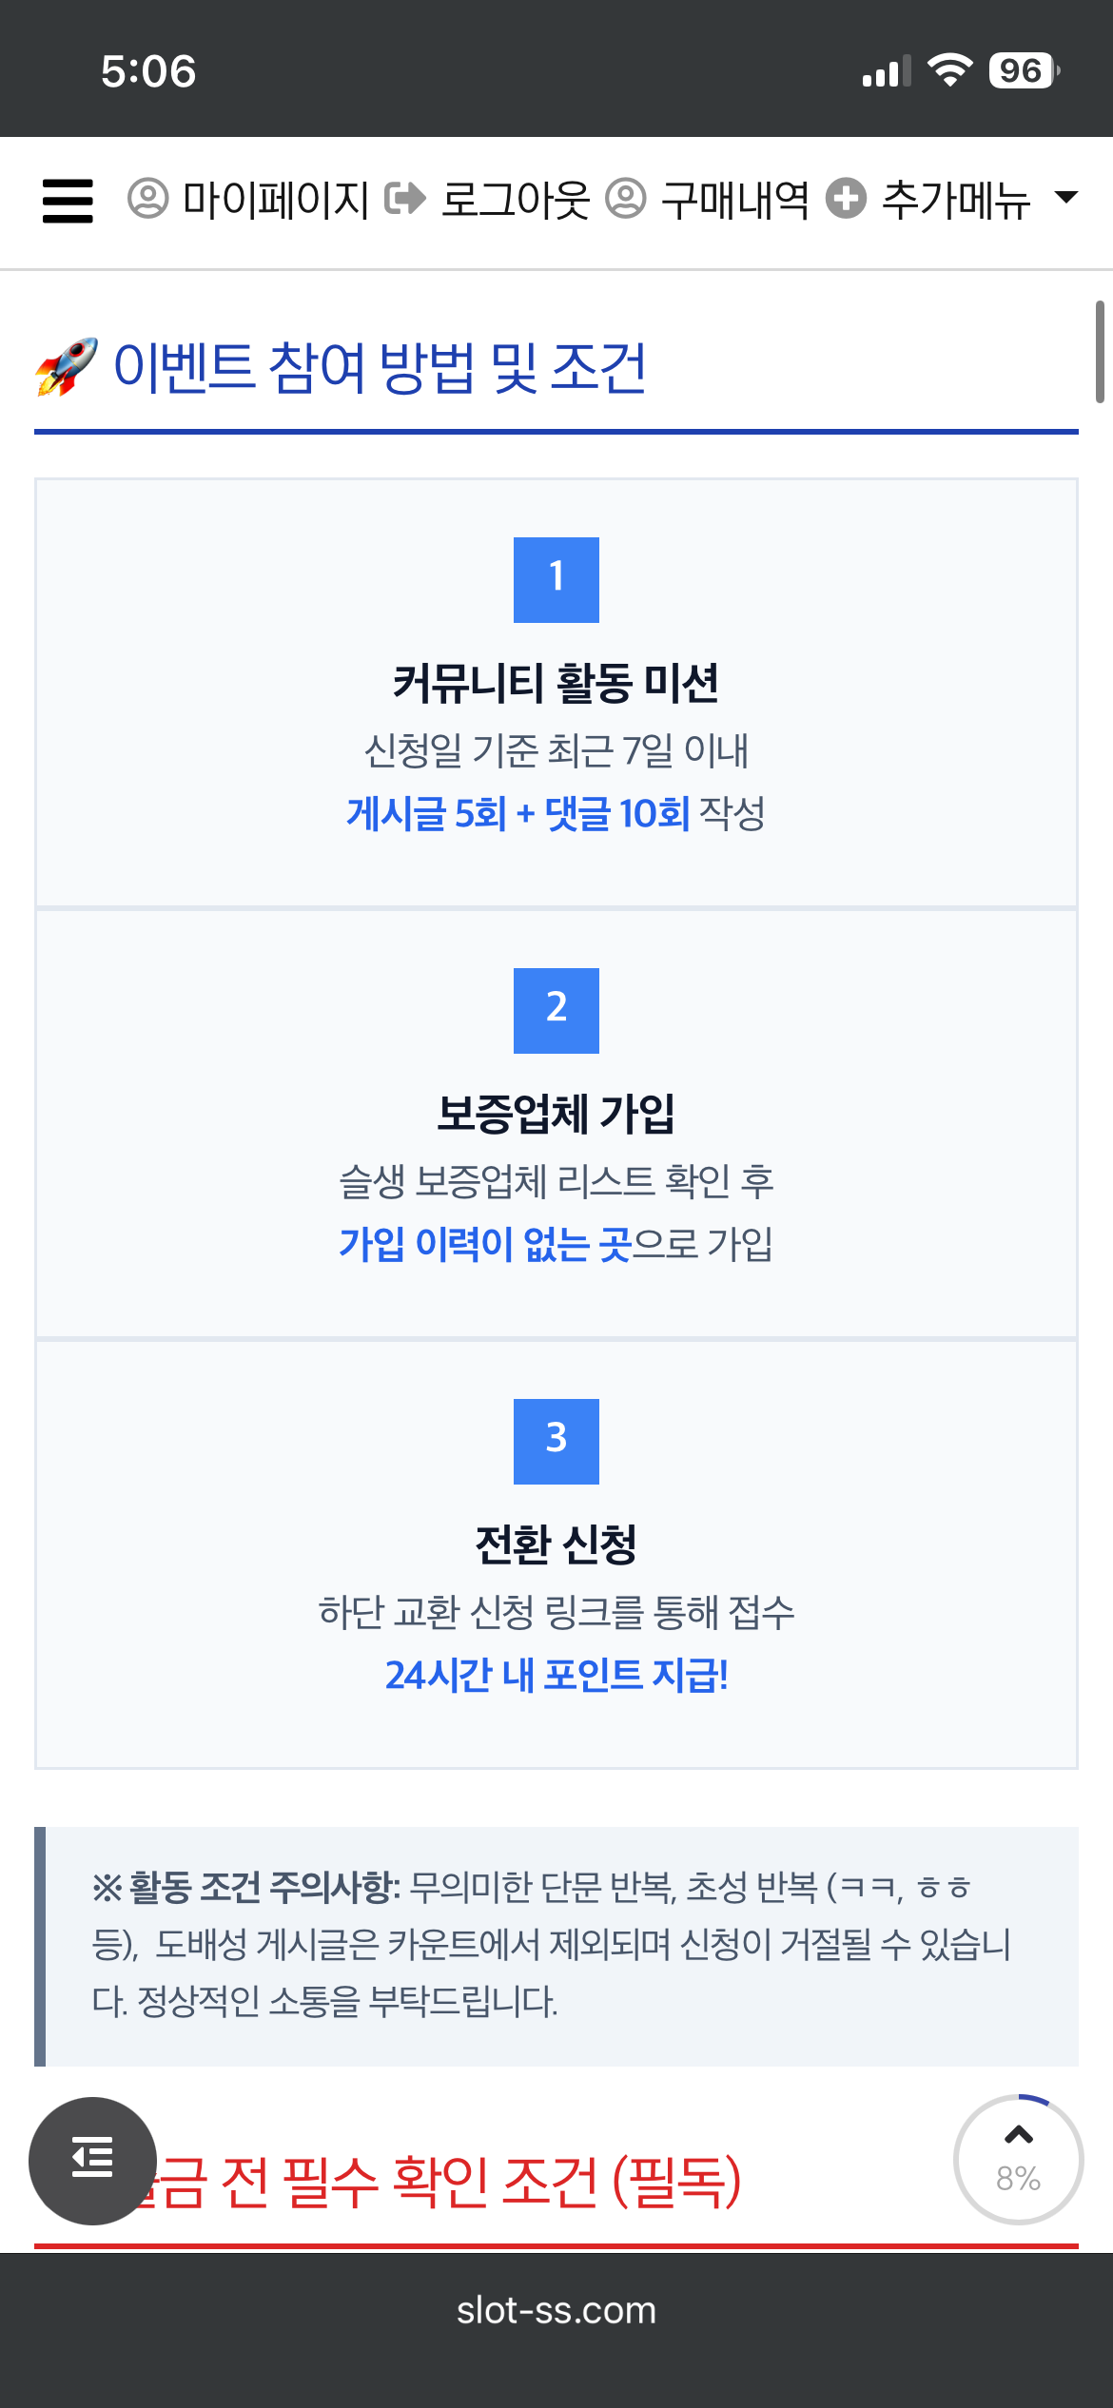This screenshot has width=1113, height=2408.
Task: Click 로그아웃 link
Action: [x=516, y=200]
